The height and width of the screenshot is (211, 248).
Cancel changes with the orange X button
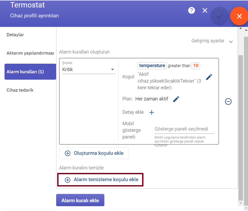click(239, 16)
